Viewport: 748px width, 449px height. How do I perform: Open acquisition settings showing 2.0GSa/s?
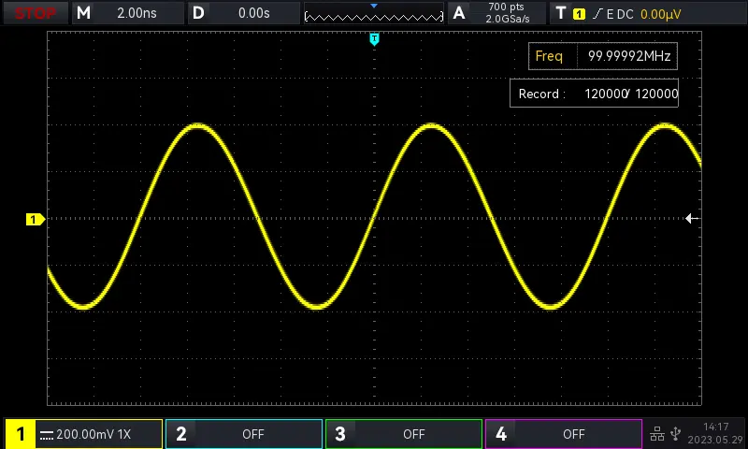pos(507,13)
